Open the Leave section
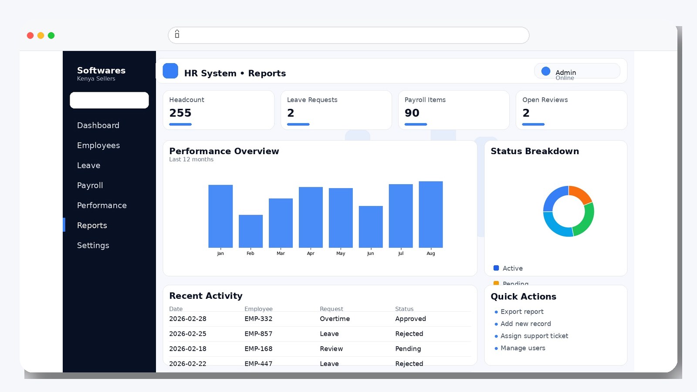697x392 pixels. 88,165
